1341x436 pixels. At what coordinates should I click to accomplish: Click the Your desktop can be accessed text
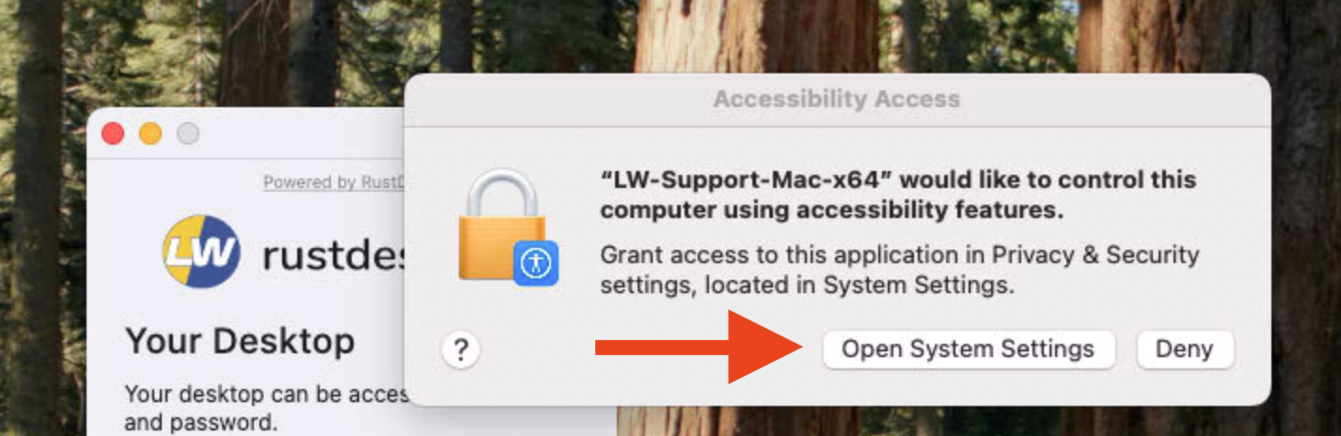coord(265,394)
